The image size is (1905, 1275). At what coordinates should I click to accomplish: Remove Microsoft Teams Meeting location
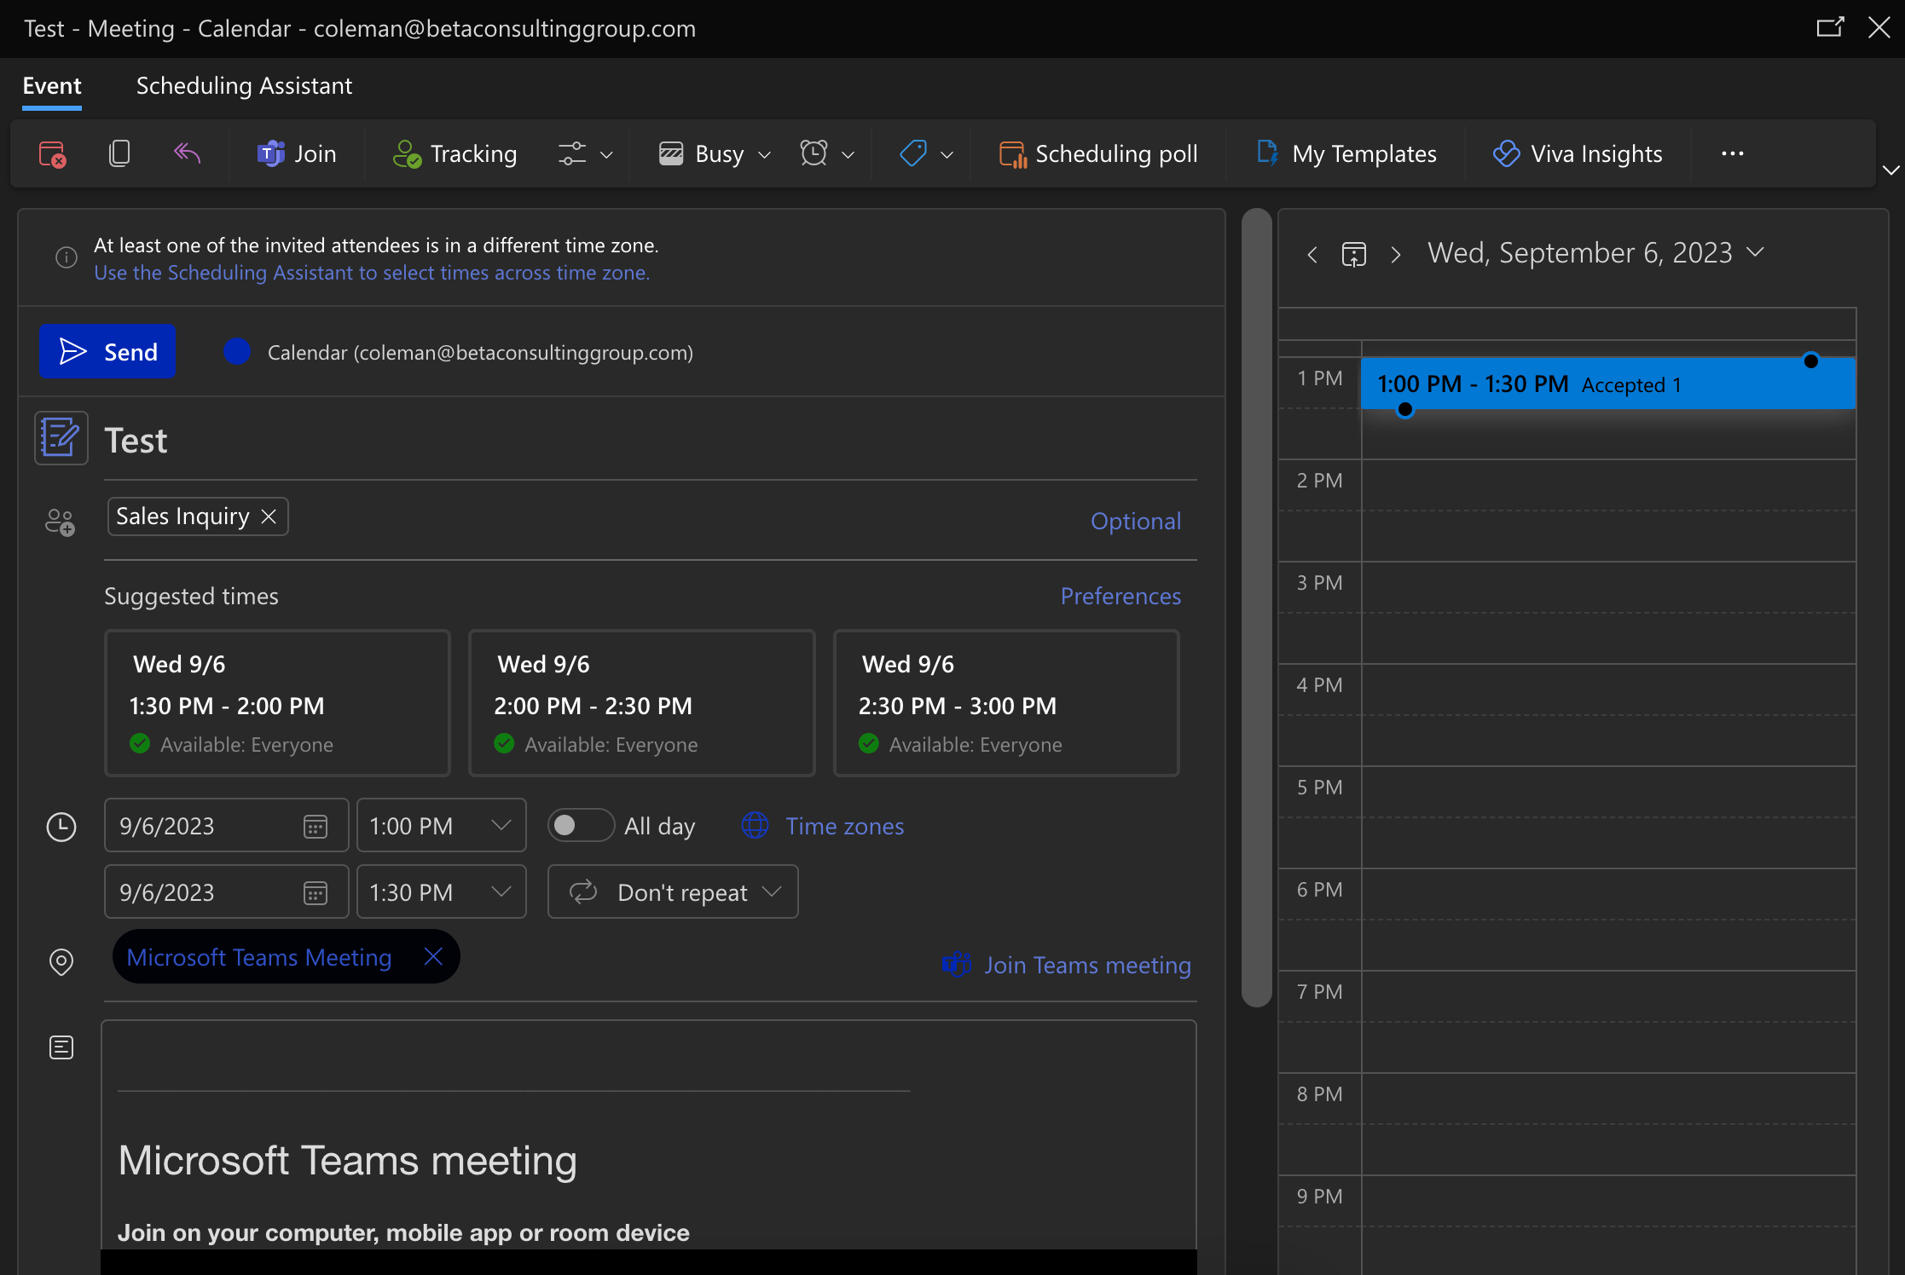click(x=433, y=956)
